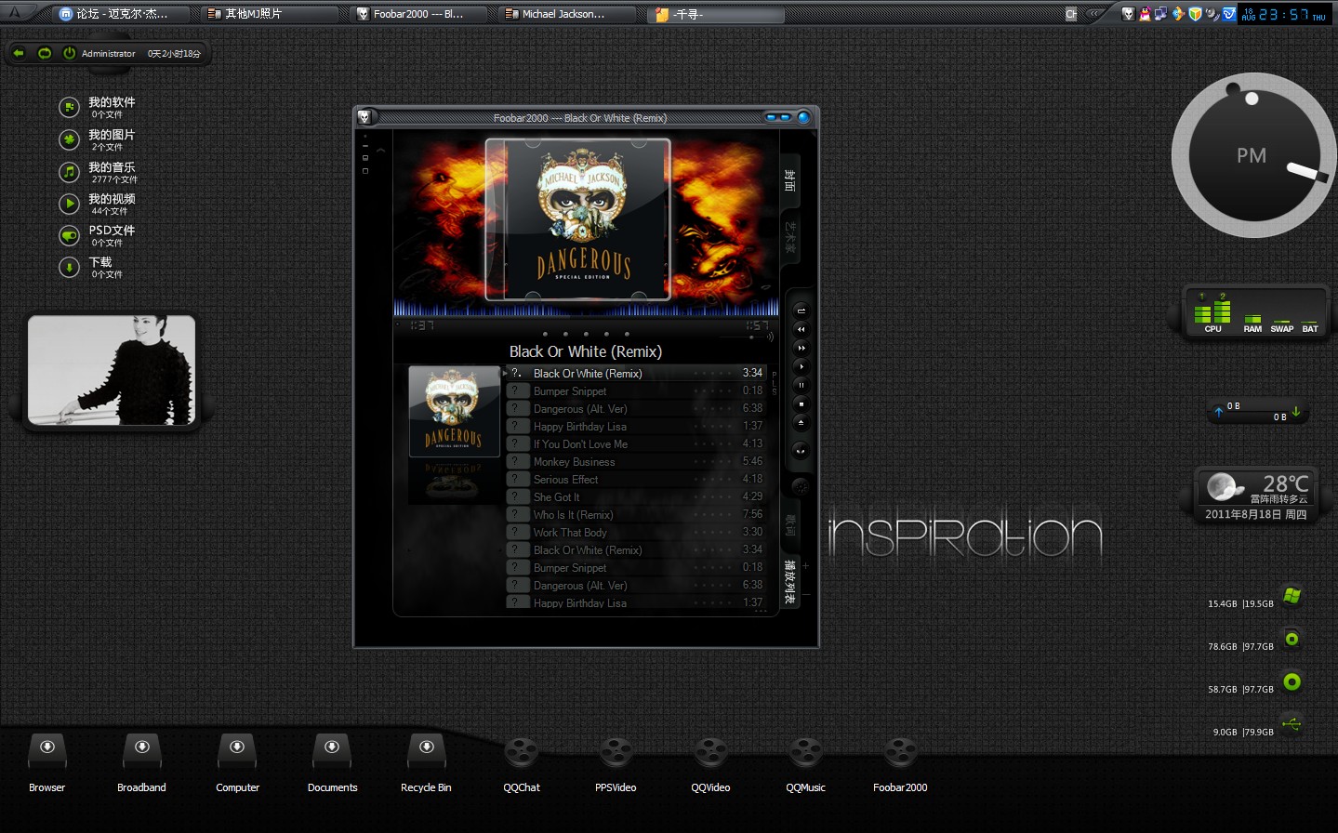1338x833 pixels.
Task: Click the USB drive icon showing 9.0GB
Action: coord(1292,723)
